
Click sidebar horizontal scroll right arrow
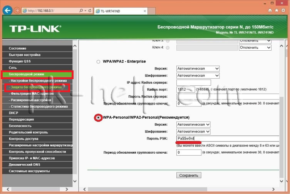click(x=67, y=189)
